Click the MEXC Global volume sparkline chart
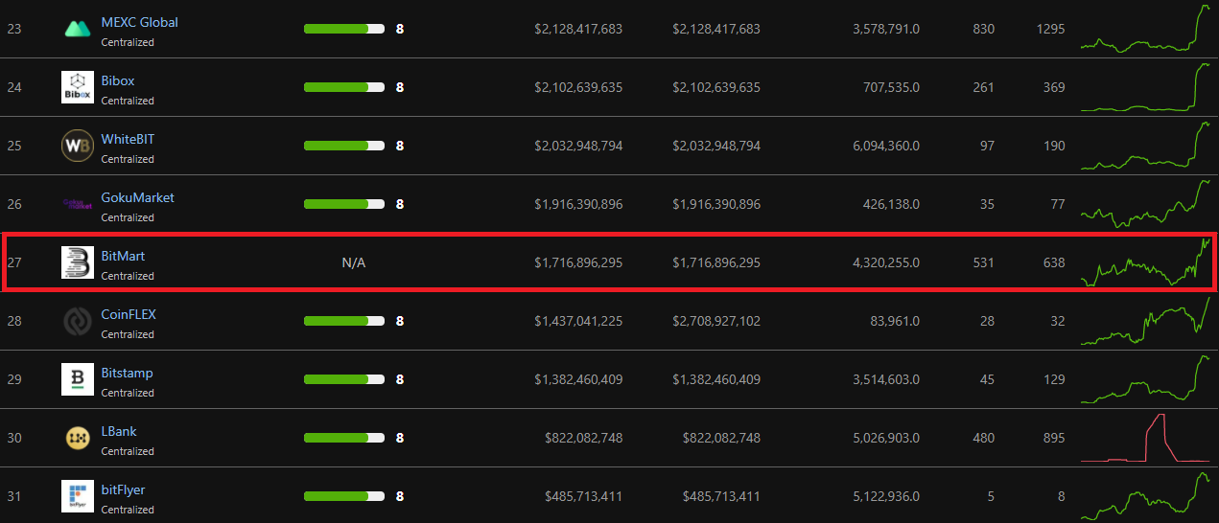 pyautogui.click(x=1145, y=27)
